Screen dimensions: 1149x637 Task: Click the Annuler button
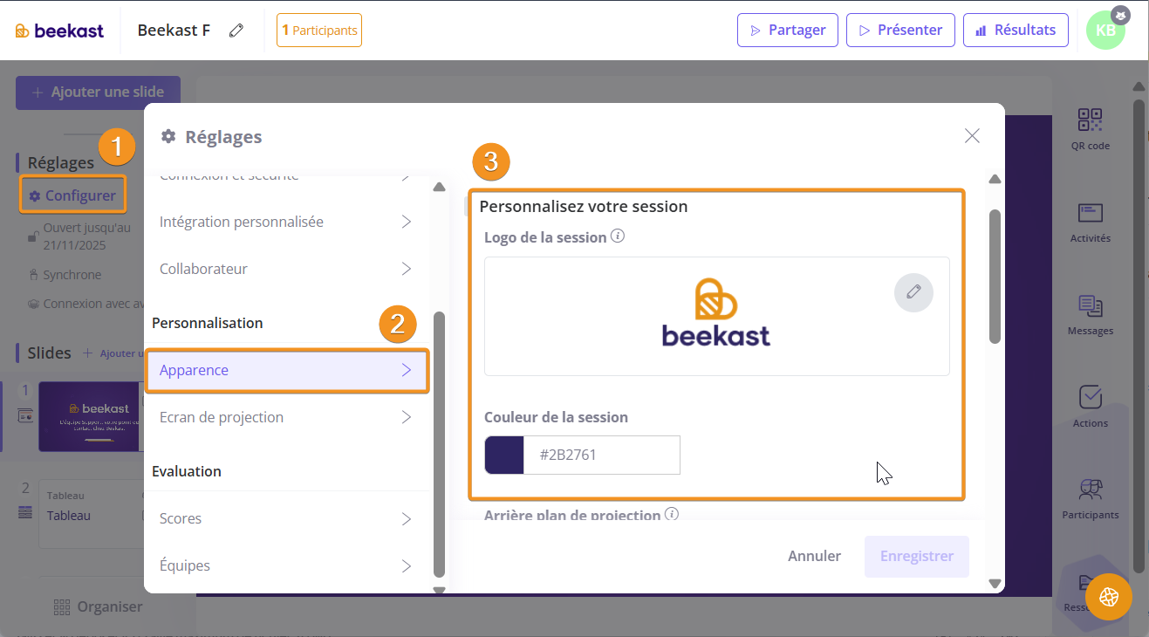point(814,556)
